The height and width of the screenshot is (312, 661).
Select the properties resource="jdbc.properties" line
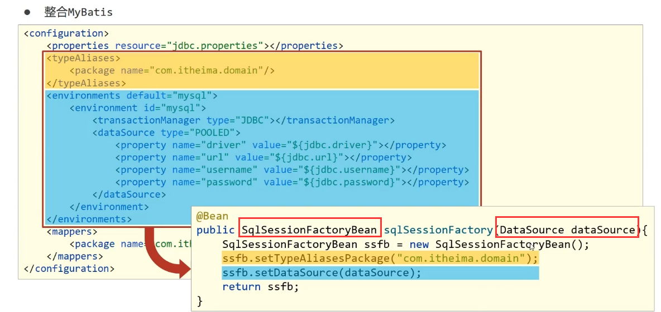point(195,46)
